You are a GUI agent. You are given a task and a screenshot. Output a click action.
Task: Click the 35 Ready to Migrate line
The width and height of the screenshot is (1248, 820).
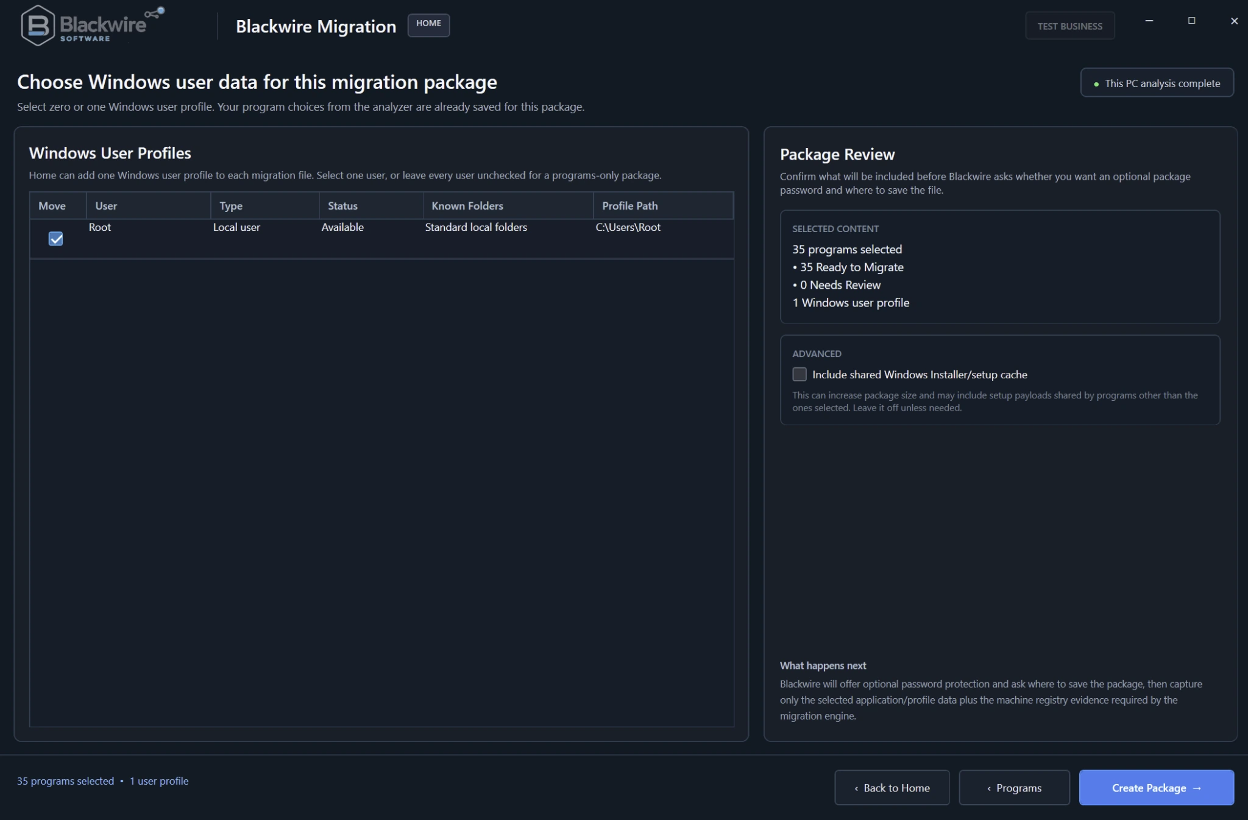(x=848, y=267)
